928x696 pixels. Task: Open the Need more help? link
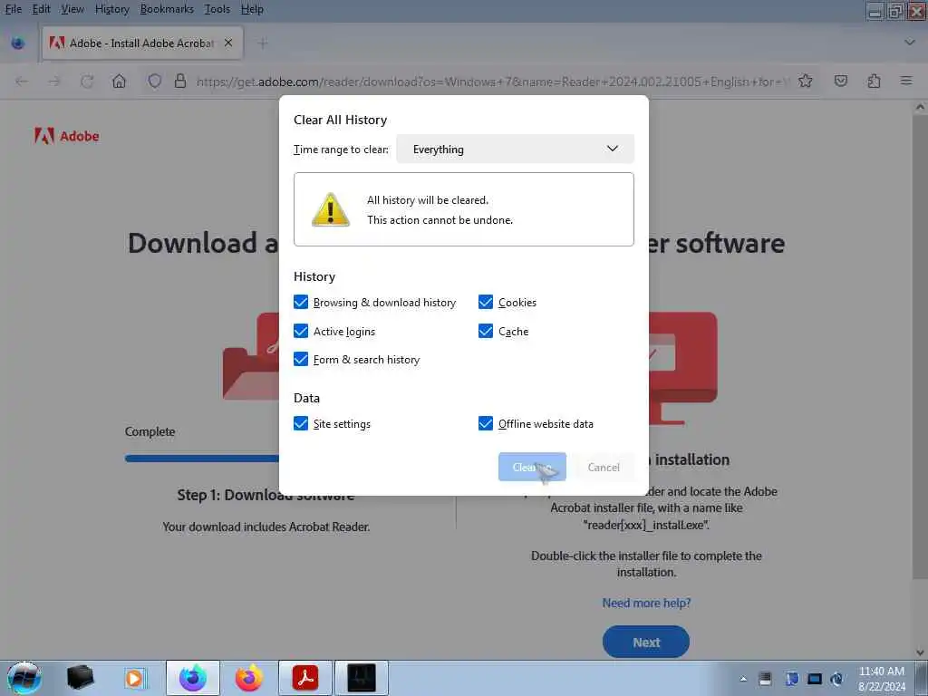646,603
